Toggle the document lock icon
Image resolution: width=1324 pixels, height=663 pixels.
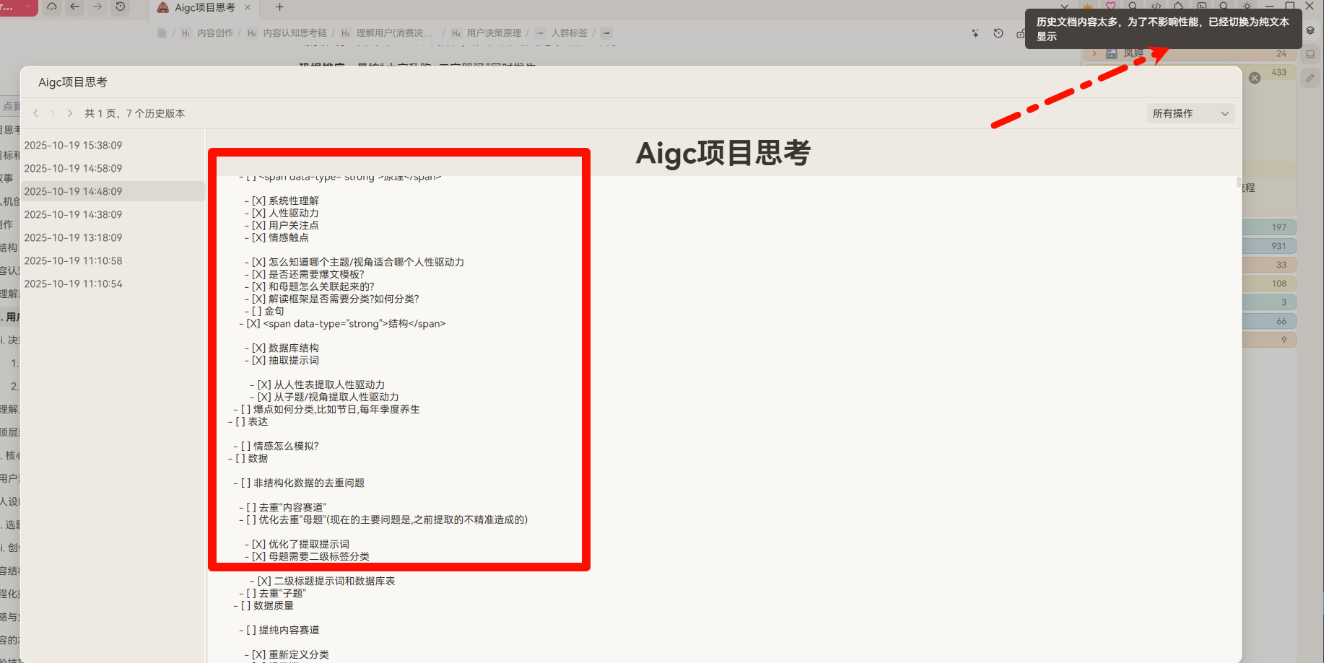point(1020,33)
